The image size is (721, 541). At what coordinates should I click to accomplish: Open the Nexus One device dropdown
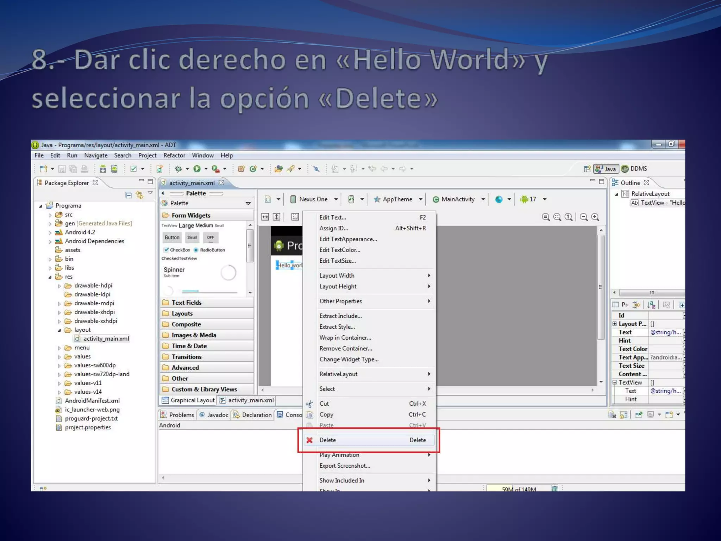click(314, 199)
